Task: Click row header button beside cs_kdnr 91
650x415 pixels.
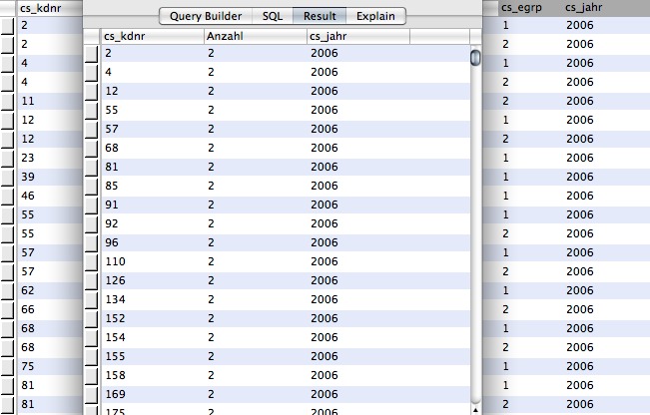Action: tap(92, 205)
